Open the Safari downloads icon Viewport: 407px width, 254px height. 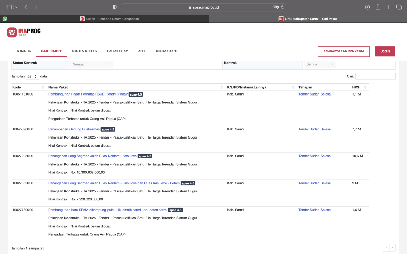point(367,7)
